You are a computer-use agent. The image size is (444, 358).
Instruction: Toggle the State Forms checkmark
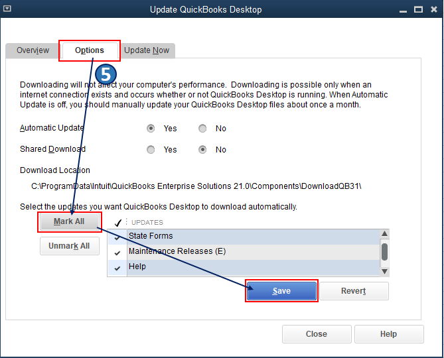point(117,237)
